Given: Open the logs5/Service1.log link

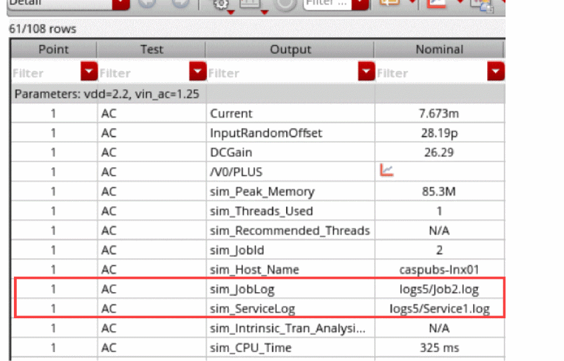Looking at the screenshot, I should tap(439, 309).
